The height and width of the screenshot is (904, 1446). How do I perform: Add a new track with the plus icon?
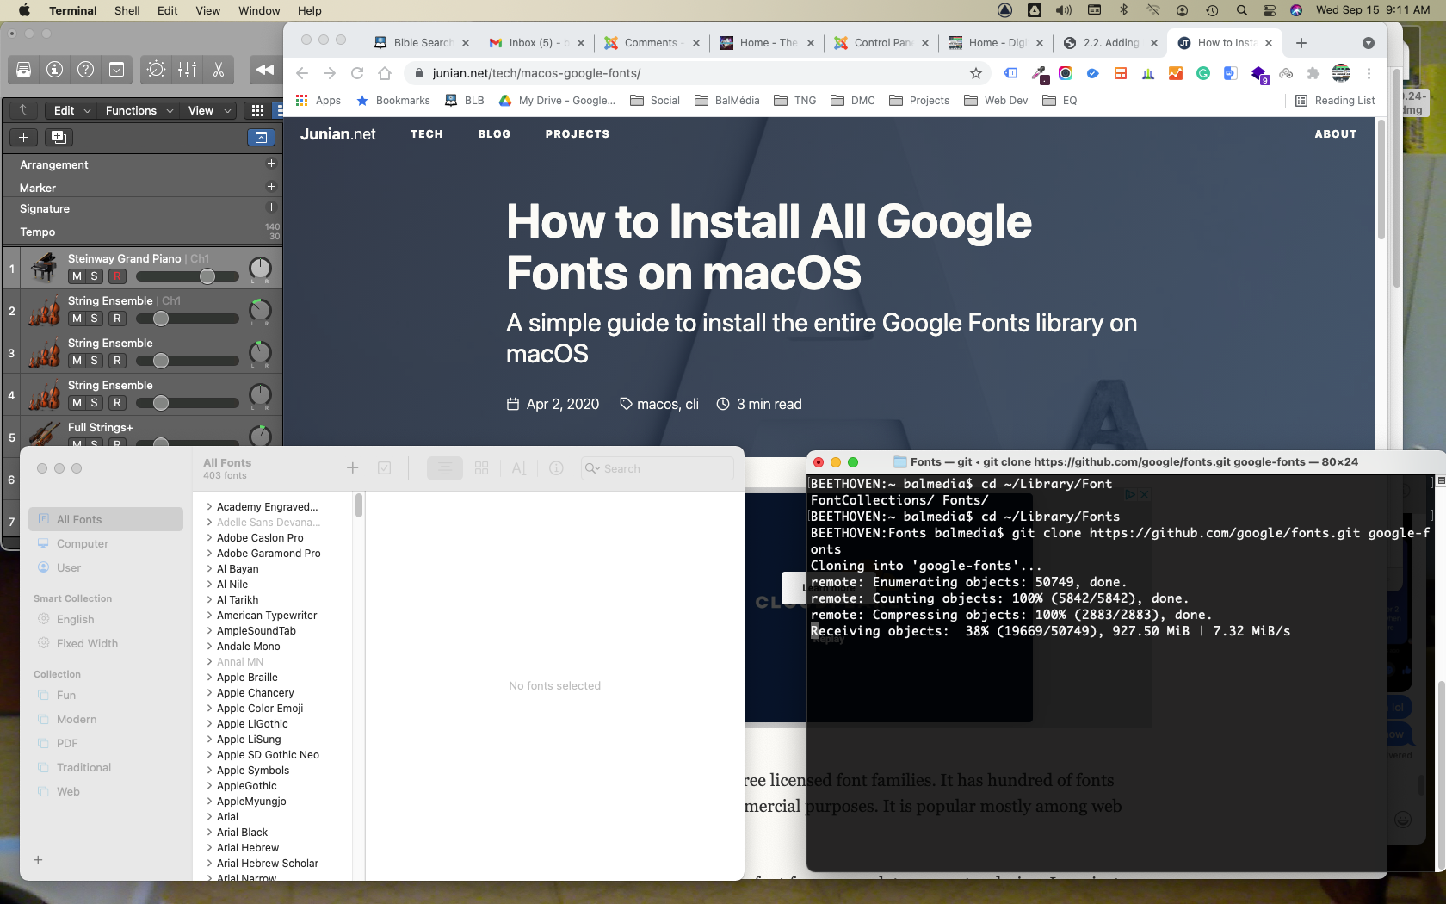click(24, 137)
